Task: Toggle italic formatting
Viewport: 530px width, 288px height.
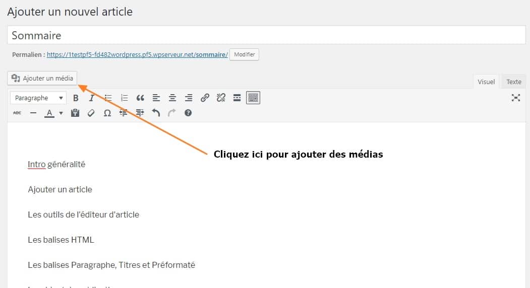Action: click(92, 98)
